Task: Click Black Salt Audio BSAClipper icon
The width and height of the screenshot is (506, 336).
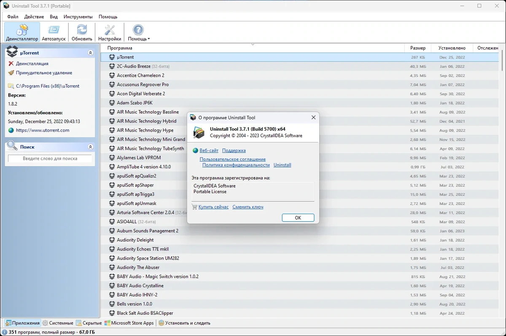Action: (x=112, y=313)
